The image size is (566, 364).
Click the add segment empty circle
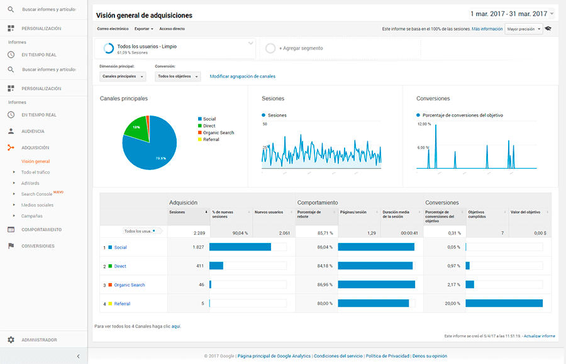pyautogui.click(x=270, y=48)
